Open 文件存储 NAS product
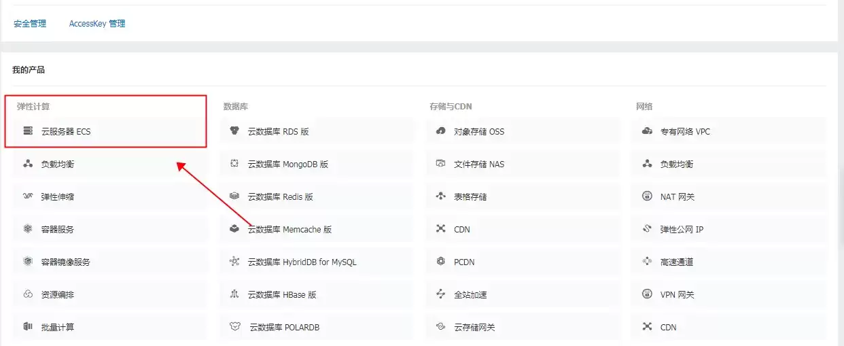The height and width of the screenshot is (346, 844). 523,164
